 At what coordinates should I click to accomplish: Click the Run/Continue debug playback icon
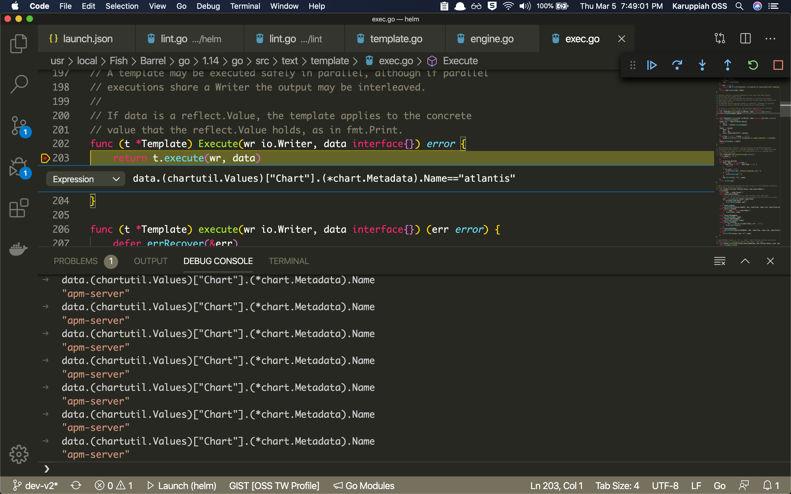point(651,64)
